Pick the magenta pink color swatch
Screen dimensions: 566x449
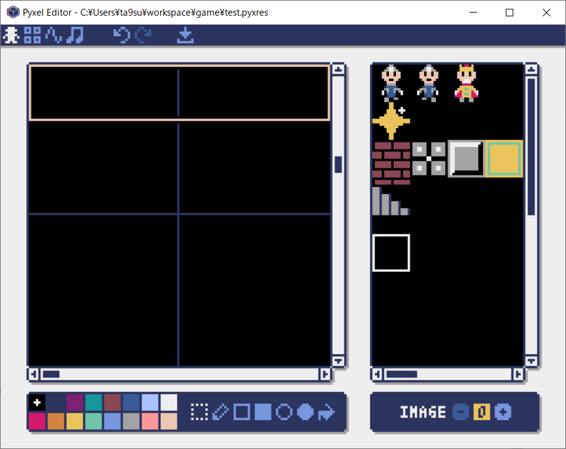click(x=37, y=421)
